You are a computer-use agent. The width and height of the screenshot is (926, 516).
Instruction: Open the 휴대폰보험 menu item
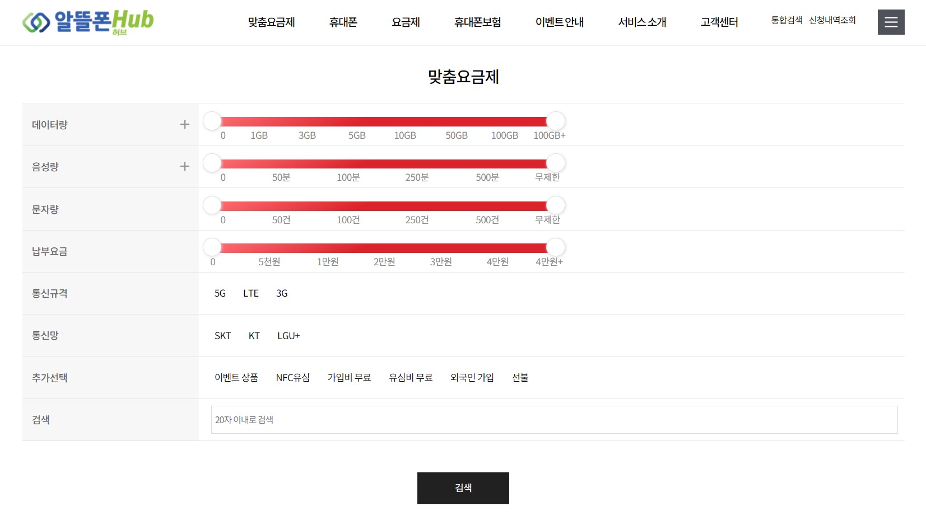coord(477,22)
